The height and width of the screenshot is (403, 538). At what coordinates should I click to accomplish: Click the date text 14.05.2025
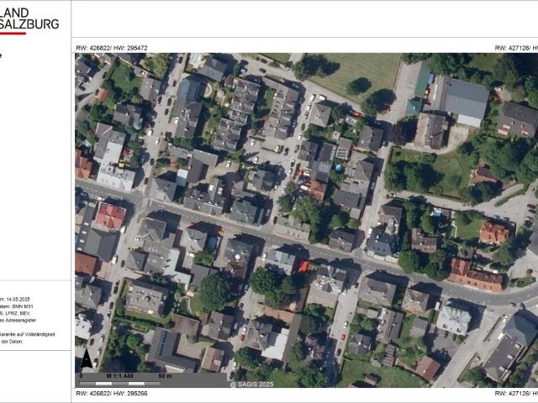tap(18, 299)
